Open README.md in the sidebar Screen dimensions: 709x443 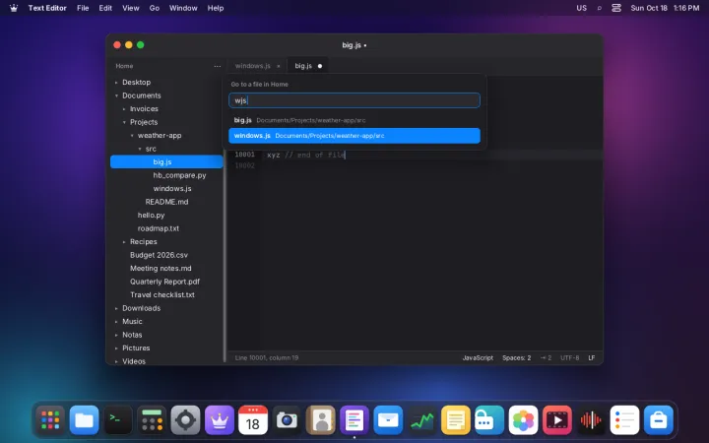pos(166,202)
